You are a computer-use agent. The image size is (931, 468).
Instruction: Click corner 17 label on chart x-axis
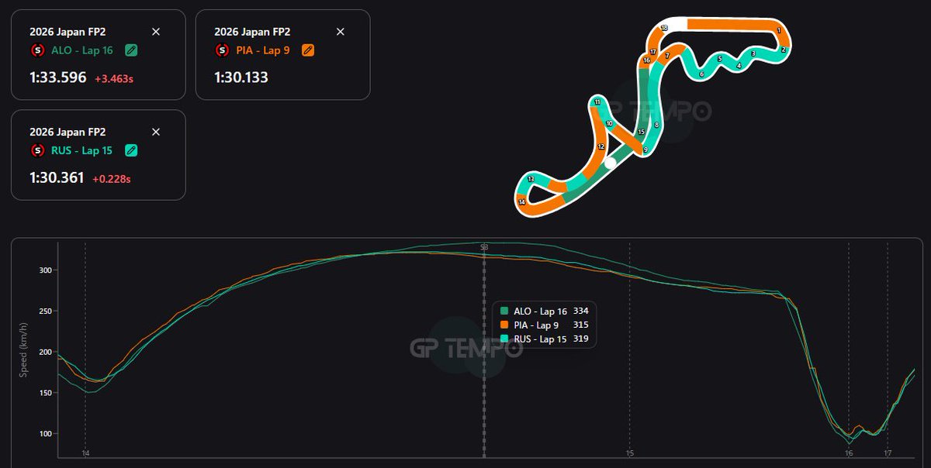pos(887,453)
